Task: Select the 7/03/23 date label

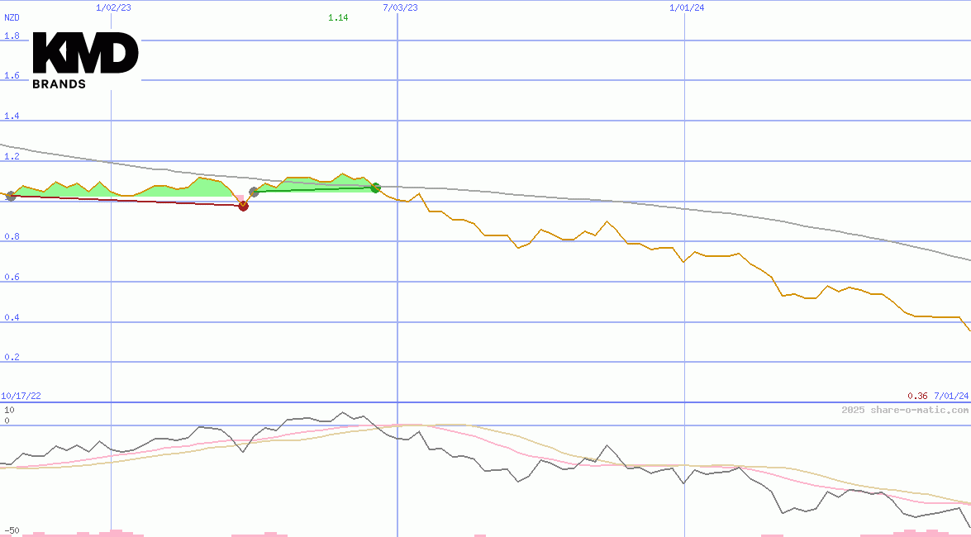Action: tap(400, 7)
